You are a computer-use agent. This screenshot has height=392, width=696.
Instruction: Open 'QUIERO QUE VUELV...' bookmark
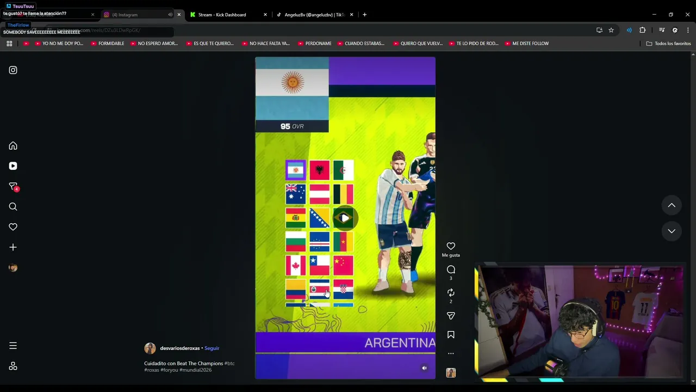pyautogui.click(x=418, y=44)
